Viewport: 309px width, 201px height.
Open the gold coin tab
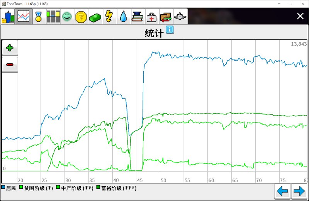click(x=81, y=17)
